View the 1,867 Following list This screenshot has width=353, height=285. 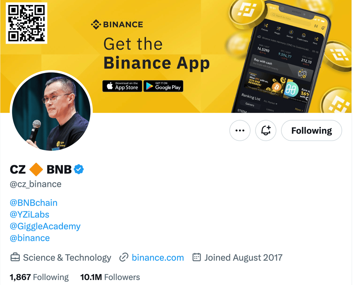pyautogui.click(x=39, y=277)
